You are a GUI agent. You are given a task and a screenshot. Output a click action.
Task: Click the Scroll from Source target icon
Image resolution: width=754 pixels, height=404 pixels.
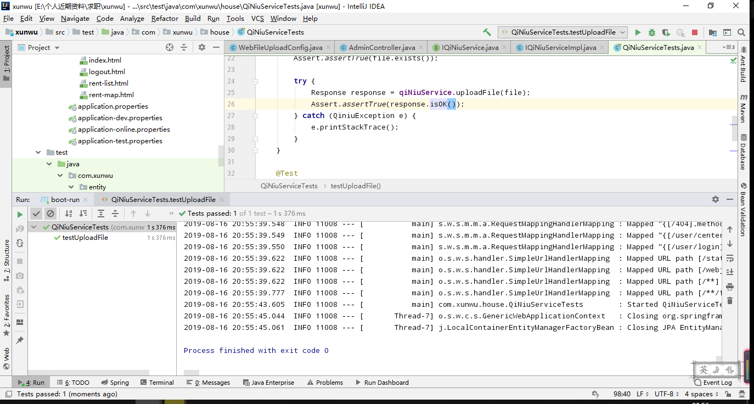[x=170, y=48]
